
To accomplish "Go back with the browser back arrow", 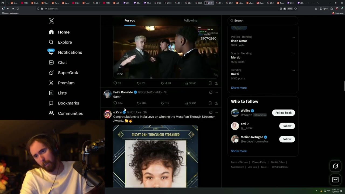I will 8,9.
